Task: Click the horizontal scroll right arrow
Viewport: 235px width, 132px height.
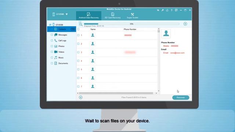Action: (x=156, y=93)
